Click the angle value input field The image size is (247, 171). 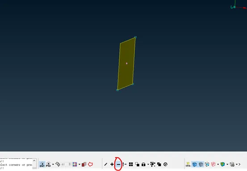coord(65,164)
